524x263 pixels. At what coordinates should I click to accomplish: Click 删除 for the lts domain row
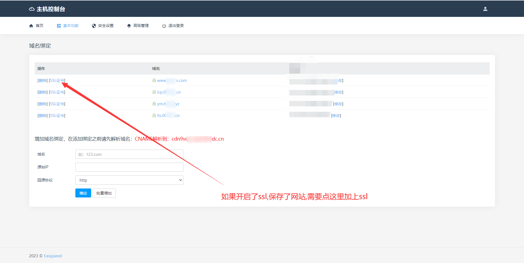coord(43,116)
